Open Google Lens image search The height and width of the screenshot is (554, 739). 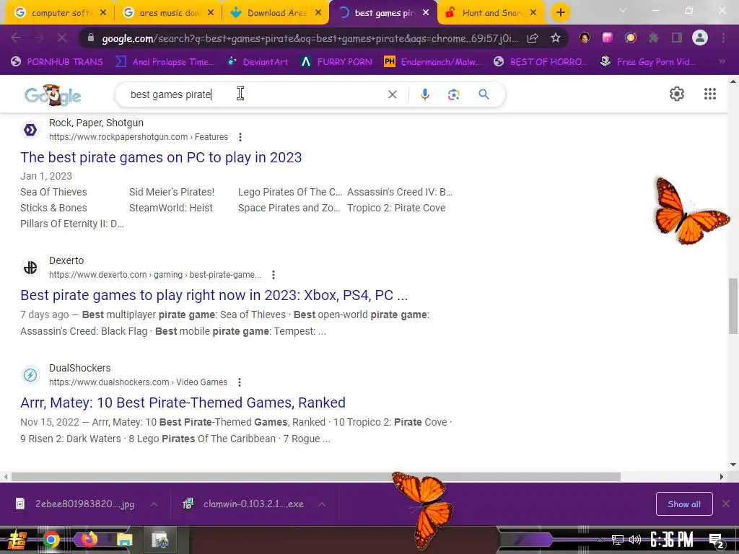tap(454, 94)
